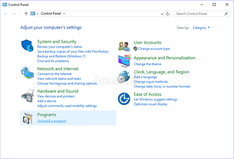Expand chevron after Control Panel in address bar
This screenshot has height=159, width=234.
coord(64,14)
